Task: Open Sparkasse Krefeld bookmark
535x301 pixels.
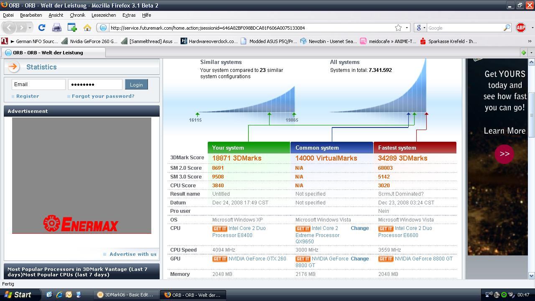Action: (448, 41)
